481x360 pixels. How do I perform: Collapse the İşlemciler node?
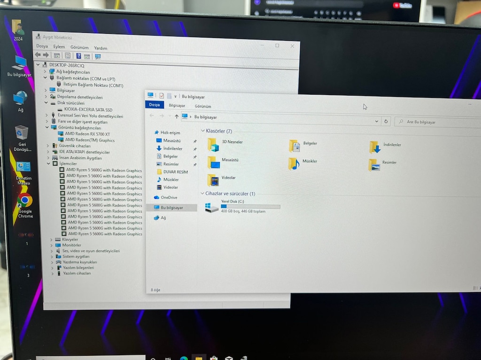tap(48, 164)
